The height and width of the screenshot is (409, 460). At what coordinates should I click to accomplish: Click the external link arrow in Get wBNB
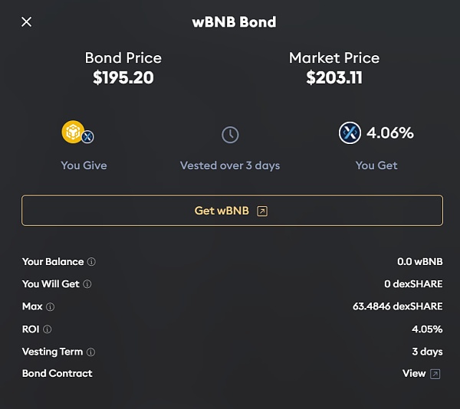[x=262, y=211]
